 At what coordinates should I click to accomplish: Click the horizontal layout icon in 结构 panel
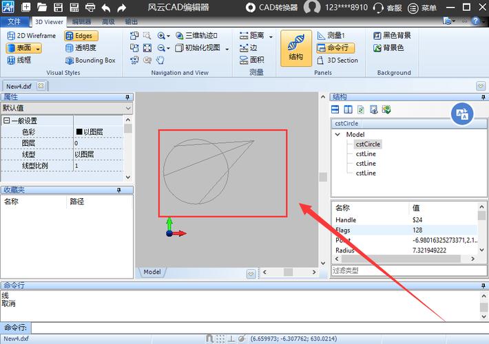tap(335, 109)
